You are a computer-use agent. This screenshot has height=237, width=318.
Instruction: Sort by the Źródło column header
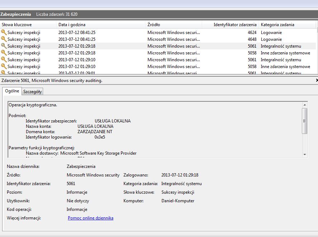pos(174,25)
